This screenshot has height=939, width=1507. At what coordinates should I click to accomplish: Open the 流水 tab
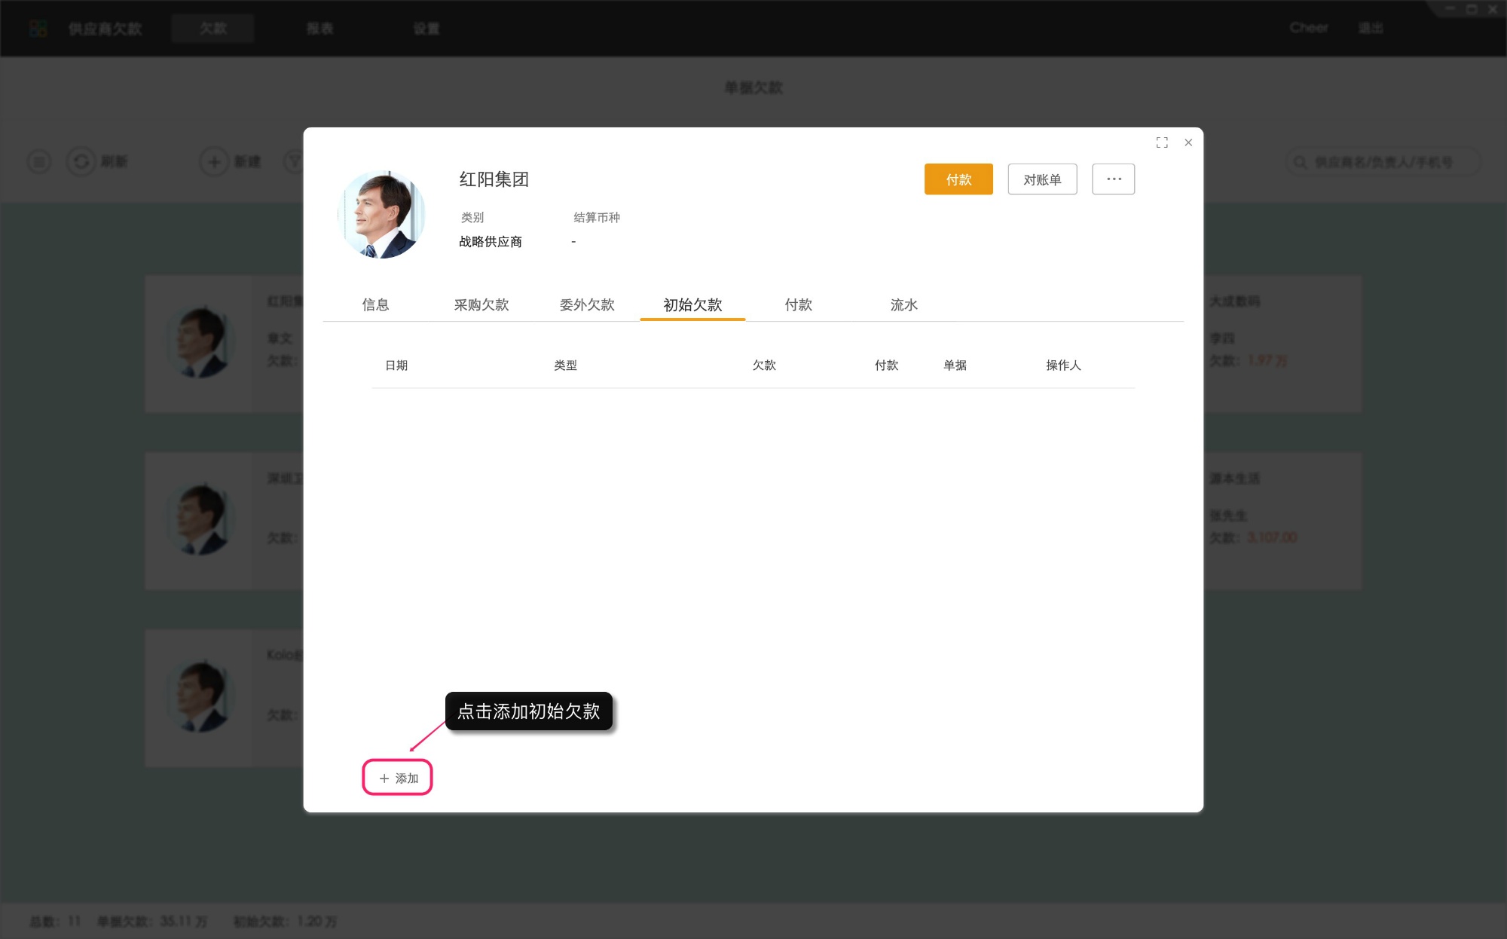coord(904,304)
